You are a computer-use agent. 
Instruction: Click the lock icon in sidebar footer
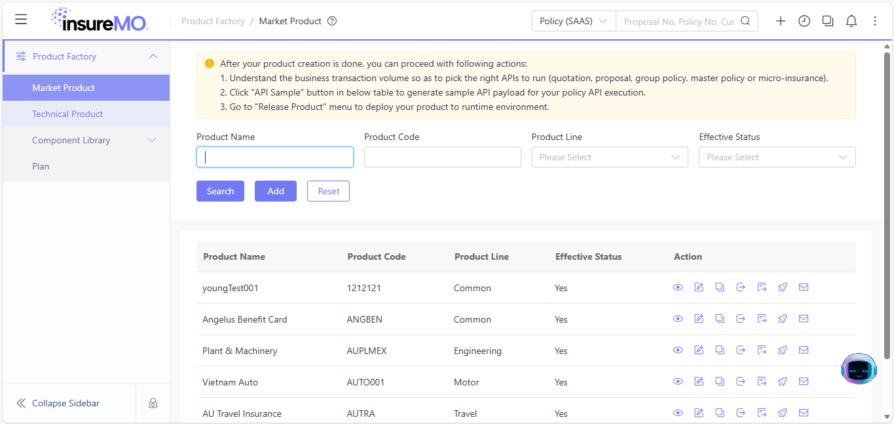[x=153, y=403]
